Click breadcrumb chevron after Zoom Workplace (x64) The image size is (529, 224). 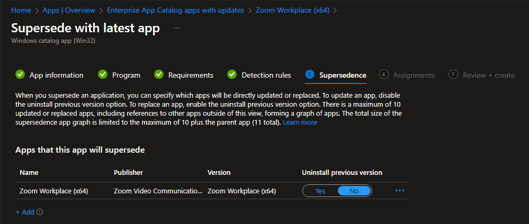[x=335, y=10]
